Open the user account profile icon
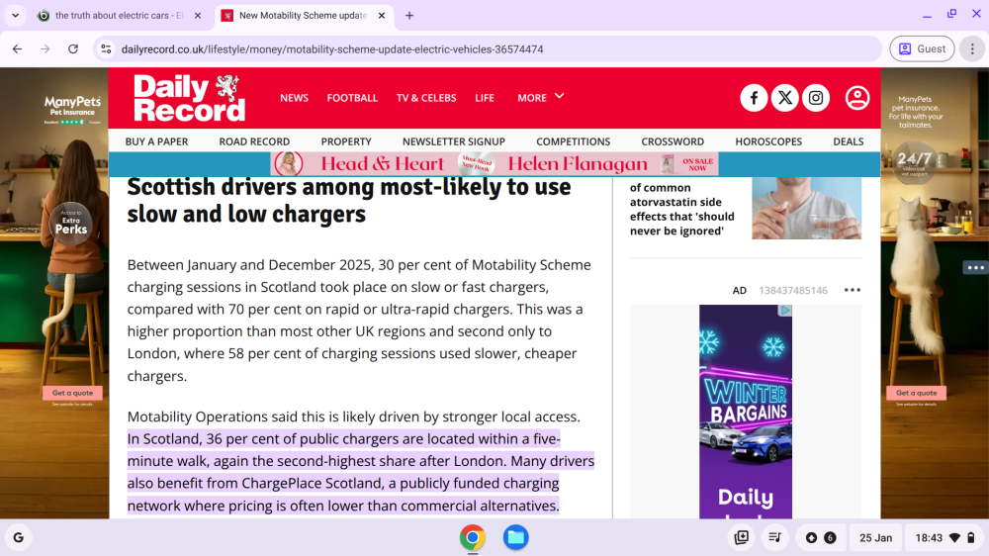This screenshot has height=556, width=989. (x=857, y=98)
